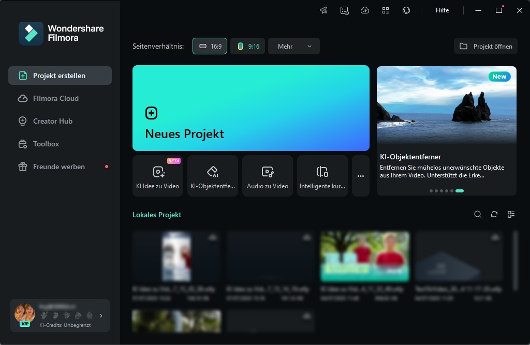Click the VIP user avatar

[x=25, y=314]
